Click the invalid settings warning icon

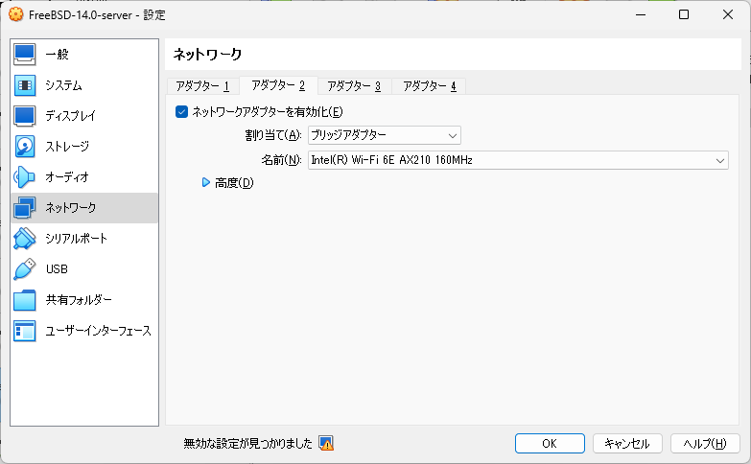pyautogui.click(x=326, y=444)
